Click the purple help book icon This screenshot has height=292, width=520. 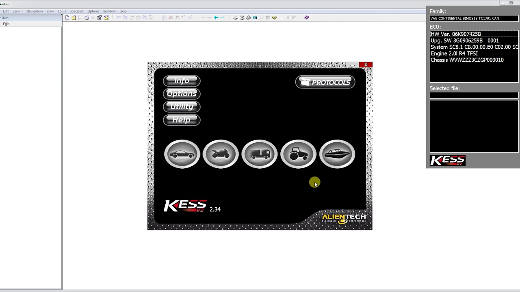(306, 17)
